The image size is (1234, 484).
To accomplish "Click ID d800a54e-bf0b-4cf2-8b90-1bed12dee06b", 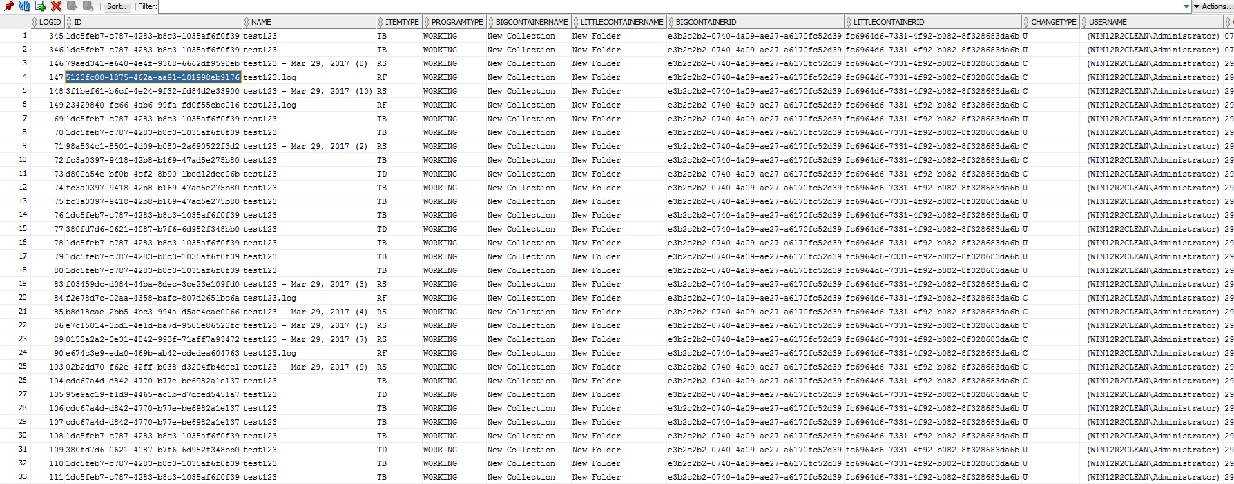I will [153, 174].
